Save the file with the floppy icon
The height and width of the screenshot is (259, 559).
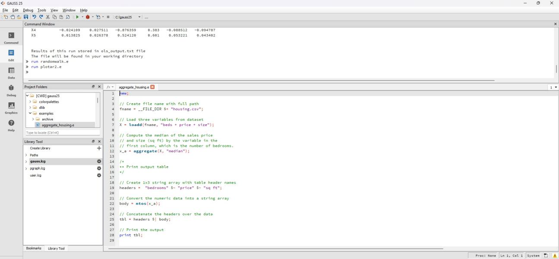click(x=26, y=17)
